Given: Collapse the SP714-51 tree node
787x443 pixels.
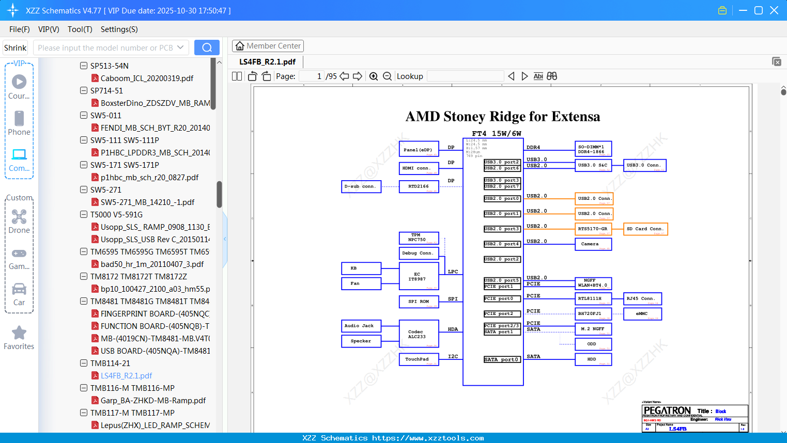Looking at the screenshot, I should tap(84, 90).
